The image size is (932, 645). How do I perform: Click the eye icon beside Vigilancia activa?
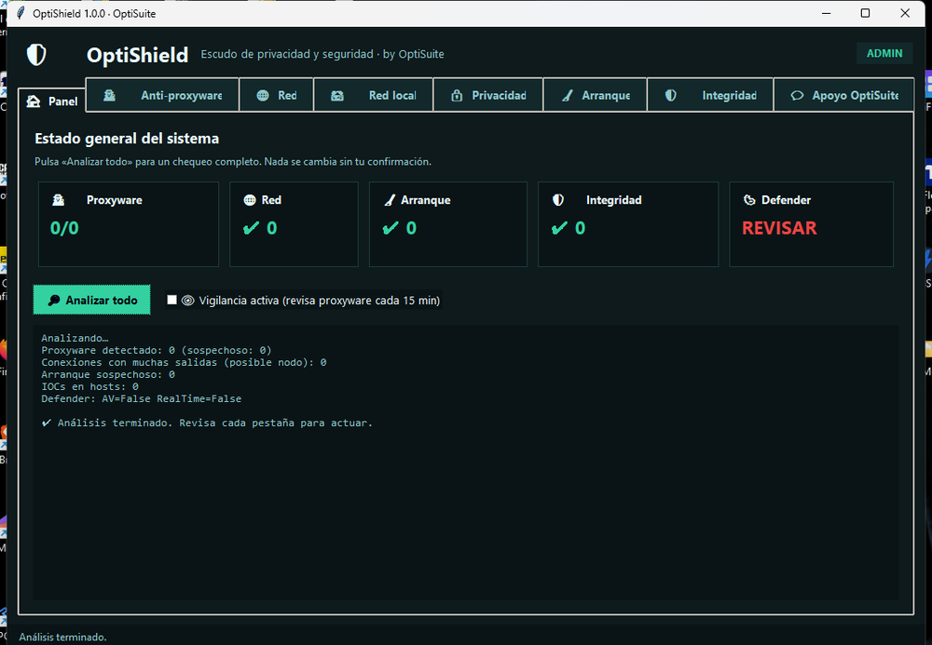188,301
